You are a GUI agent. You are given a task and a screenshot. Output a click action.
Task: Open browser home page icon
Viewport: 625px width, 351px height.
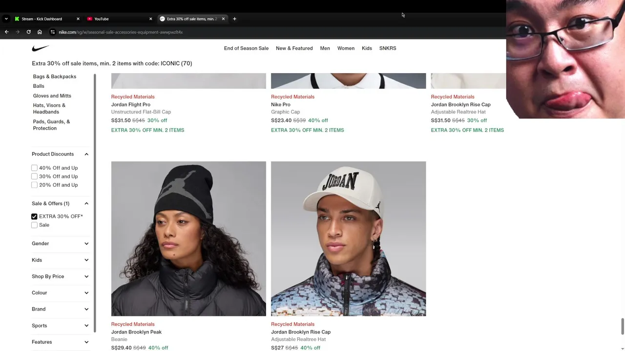[x=40, y=32]
